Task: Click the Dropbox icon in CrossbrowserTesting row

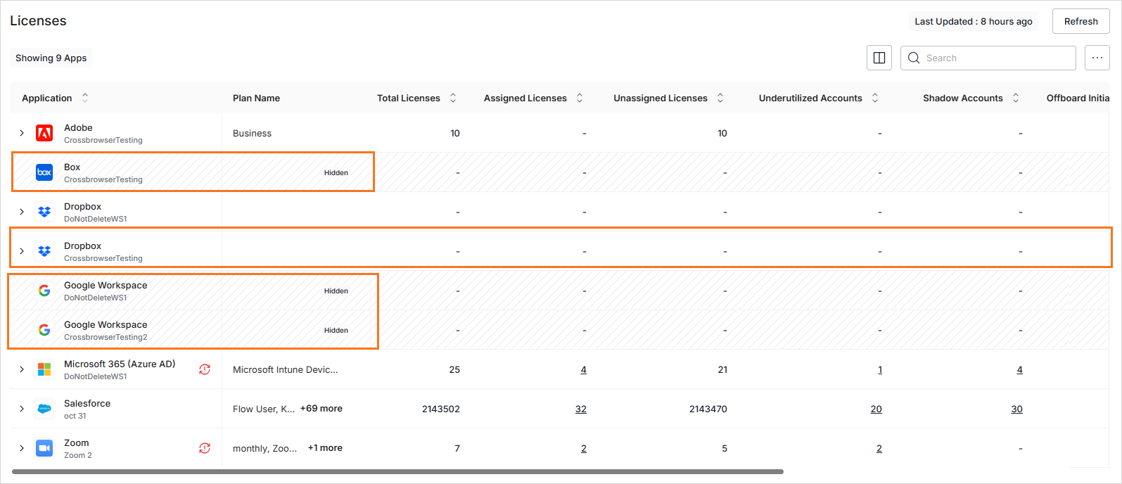Action: click(44, 251)
